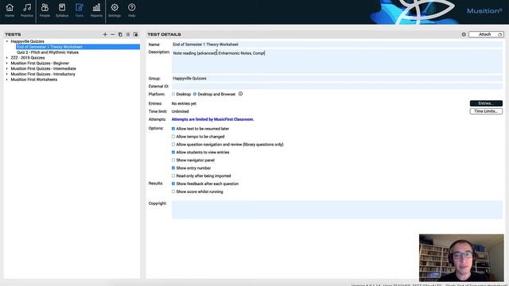This screenshot has width=509, height=286.
Task: Click the Musition logo
Action: click(484, 11)
